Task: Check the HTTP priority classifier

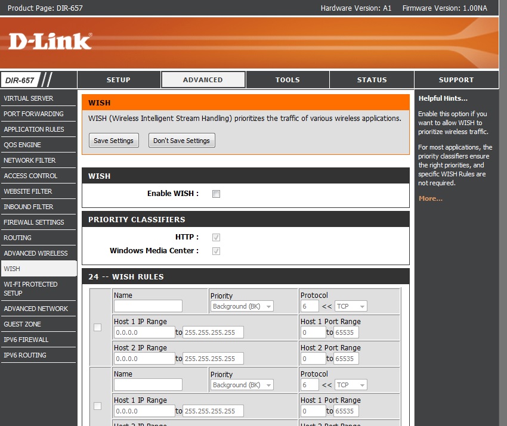Action: click(x=215, y=237)
